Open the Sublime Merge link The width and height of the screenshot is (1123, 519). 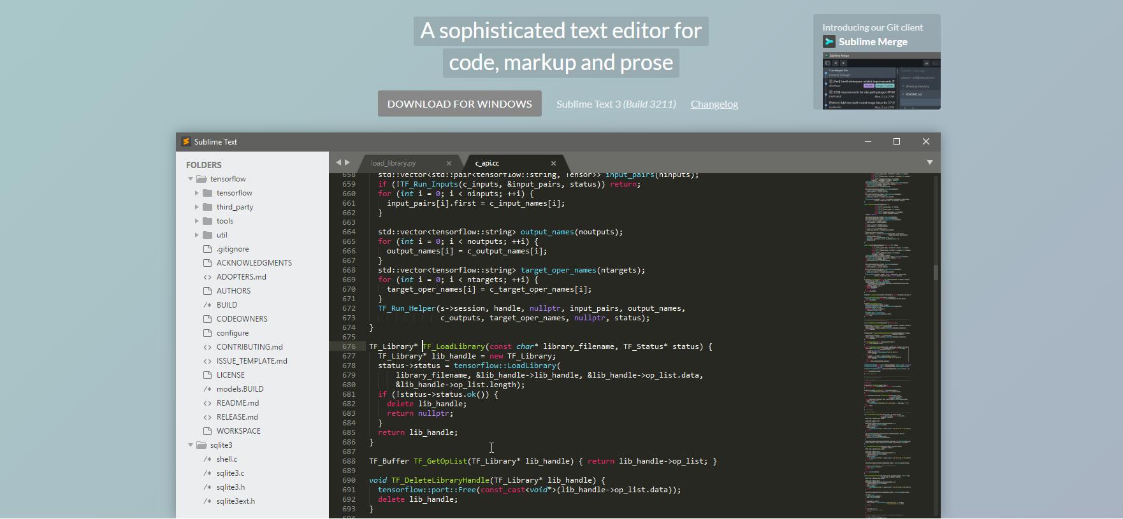tap(873, 42)
